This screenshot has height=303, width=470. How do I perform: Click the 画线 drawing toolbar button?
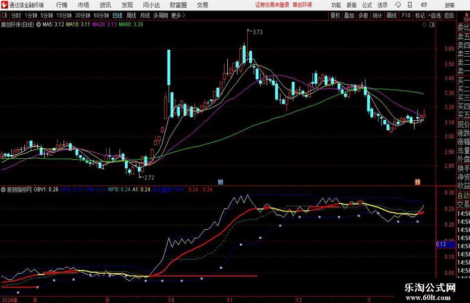pyautogui.click(x=391, y=15)
